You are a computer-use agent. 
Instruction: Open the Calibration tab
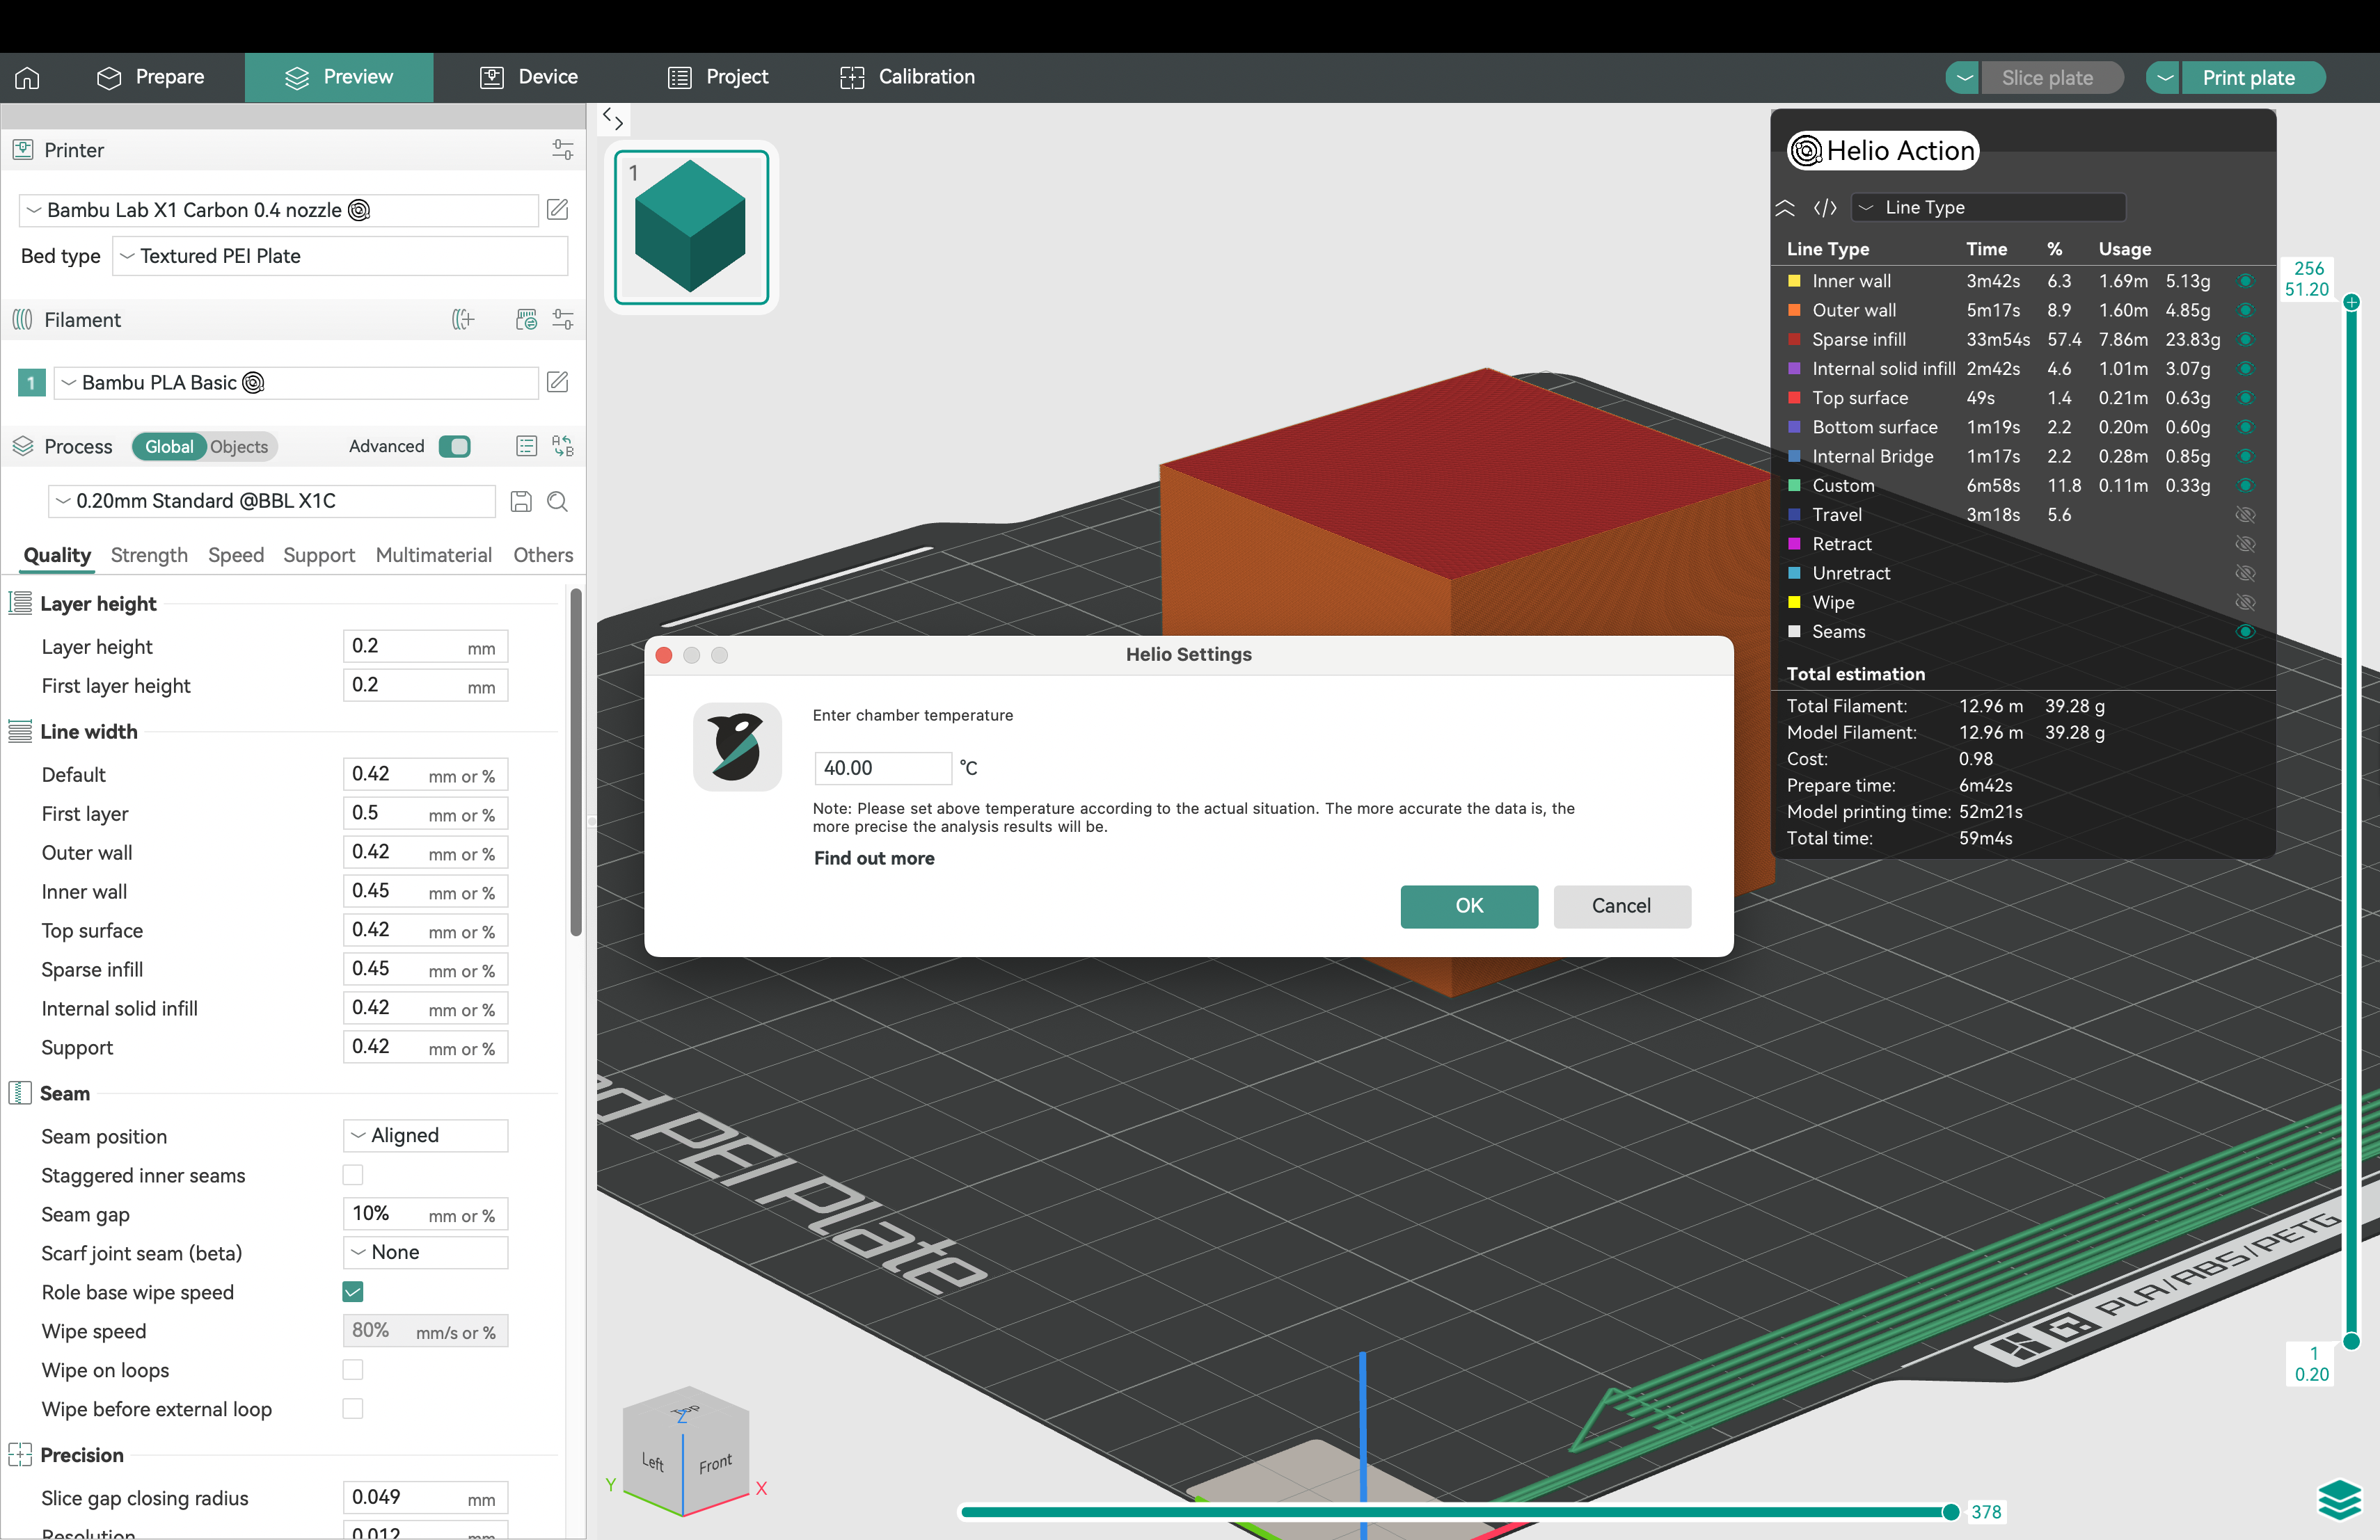908,77
